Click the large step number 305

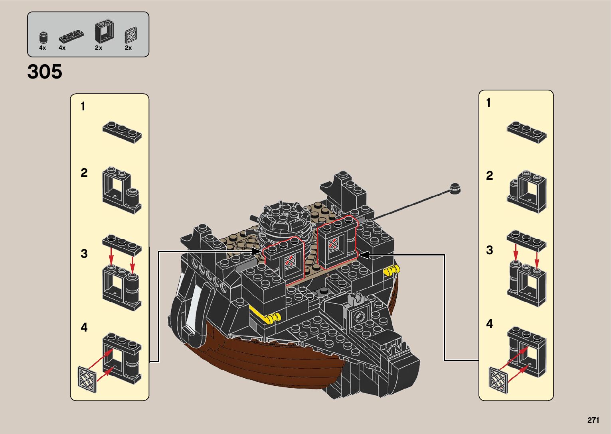click(x=45, y=72)
